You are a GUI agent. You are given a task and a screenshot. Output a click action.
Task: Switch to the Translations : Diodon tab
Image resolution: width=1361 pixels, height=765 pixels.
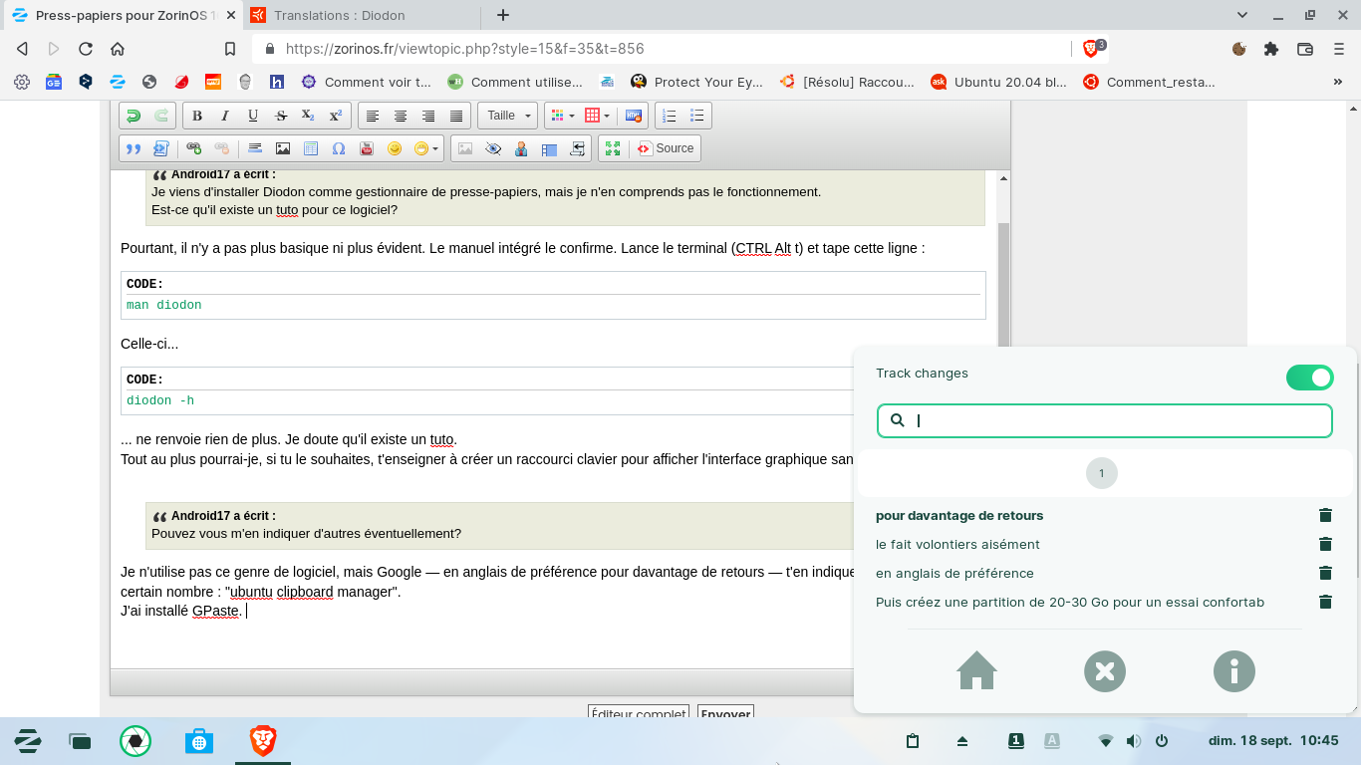tap(339, 15)
